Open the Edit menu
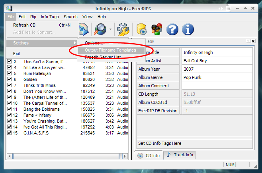 (x=22, y=17)
